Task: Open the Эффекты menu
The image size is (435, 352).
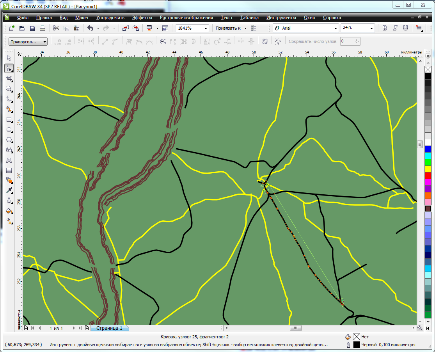Action: pyautogui.click(x=142, y=18)
